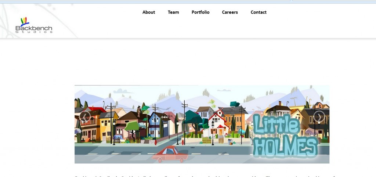This screenshot has height=177, width=376.
Task: Go to the Team section
Action: 173,12
